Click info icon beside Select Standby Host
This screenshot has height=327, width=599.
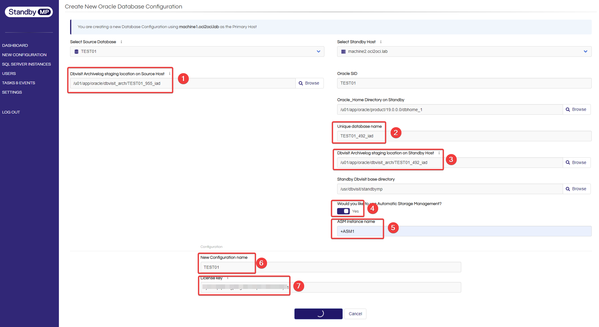(x=381, y=42)
